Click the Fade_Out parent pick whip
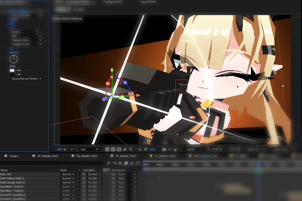 tap(113, 174)
